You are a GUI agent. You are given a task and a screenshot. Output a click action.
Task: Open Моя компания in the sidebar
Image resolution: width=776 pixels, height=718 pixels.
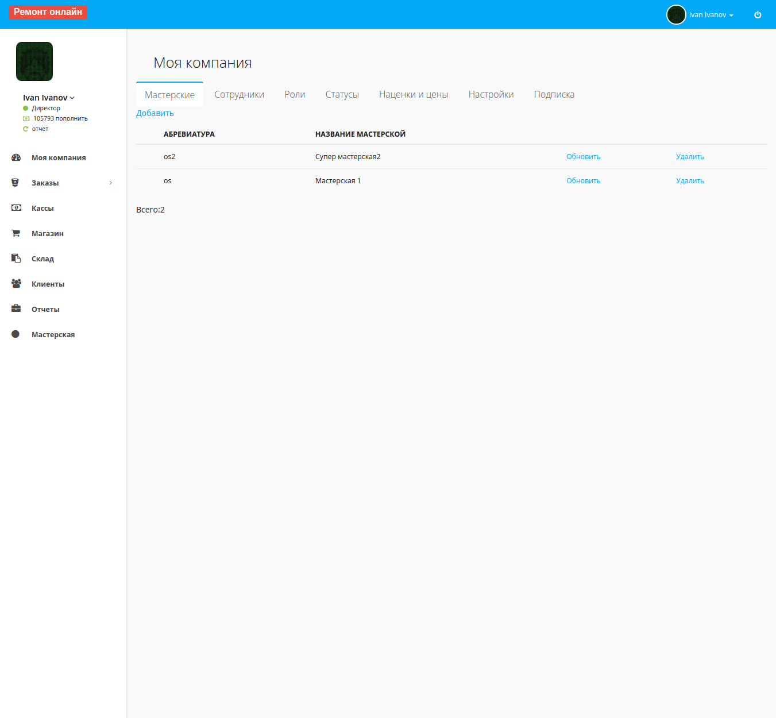coord(59,157)
